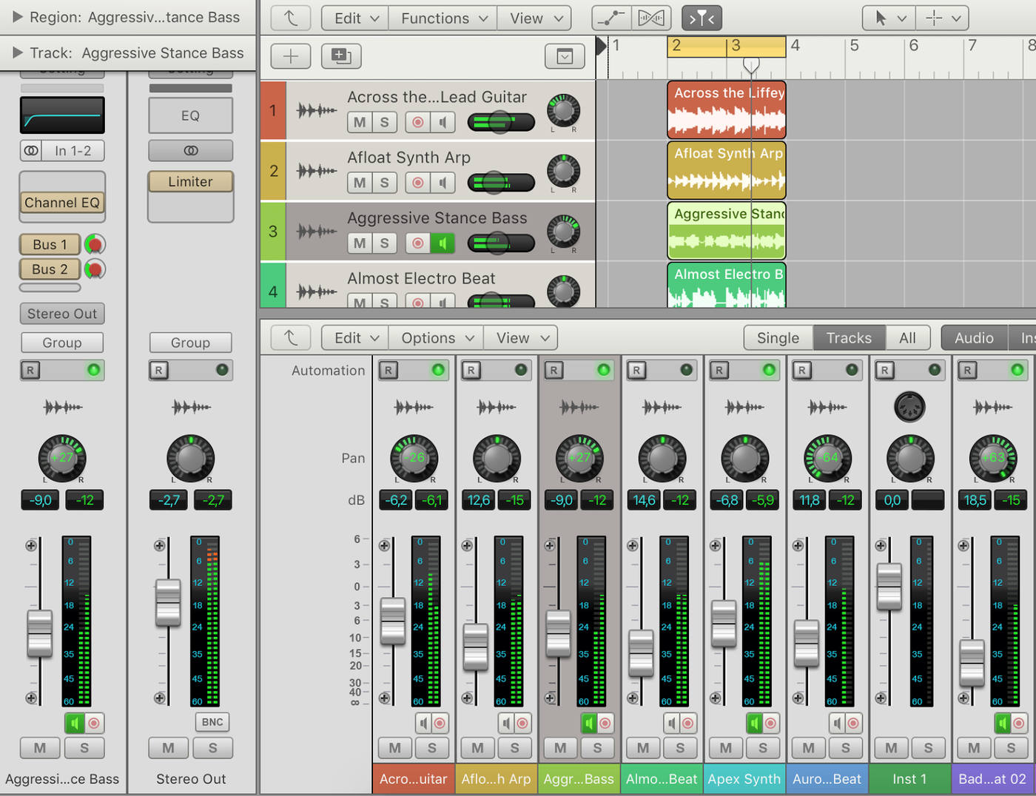Toggle input monitoring on Across the...Lead Guitar track
Viewport: 1036px width, 796px height.
[x=443, y=122]
